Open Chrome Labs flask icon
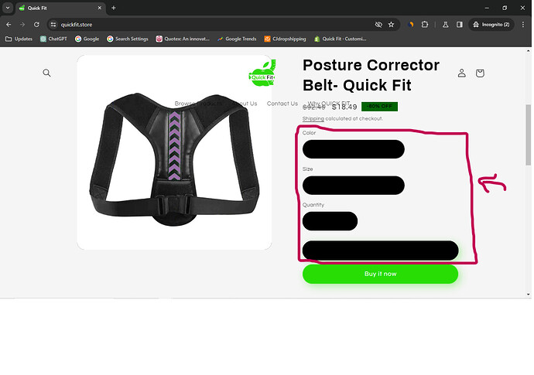 [x=445, y=25]
